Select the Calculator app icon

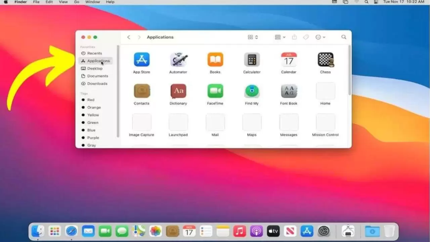point(252,60)
